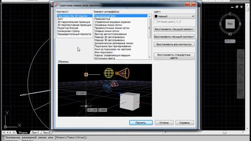The width and height of the screenshot is (251, 141).
Task: Select 'Подсказка при прочерчивании' element
Action: (113, 46)
